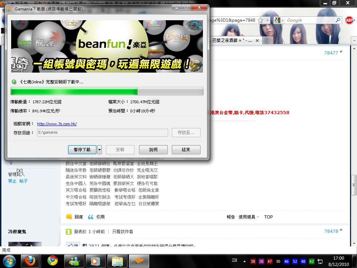This screenshot has width=357, height=268.
Task: Click the 存放至... browse button
Action: pos(186,133)
